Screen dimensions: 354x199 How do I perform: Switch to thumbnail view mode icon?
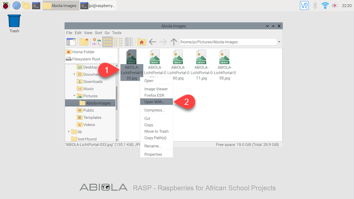pyautogui.click(x=97, y=42)
